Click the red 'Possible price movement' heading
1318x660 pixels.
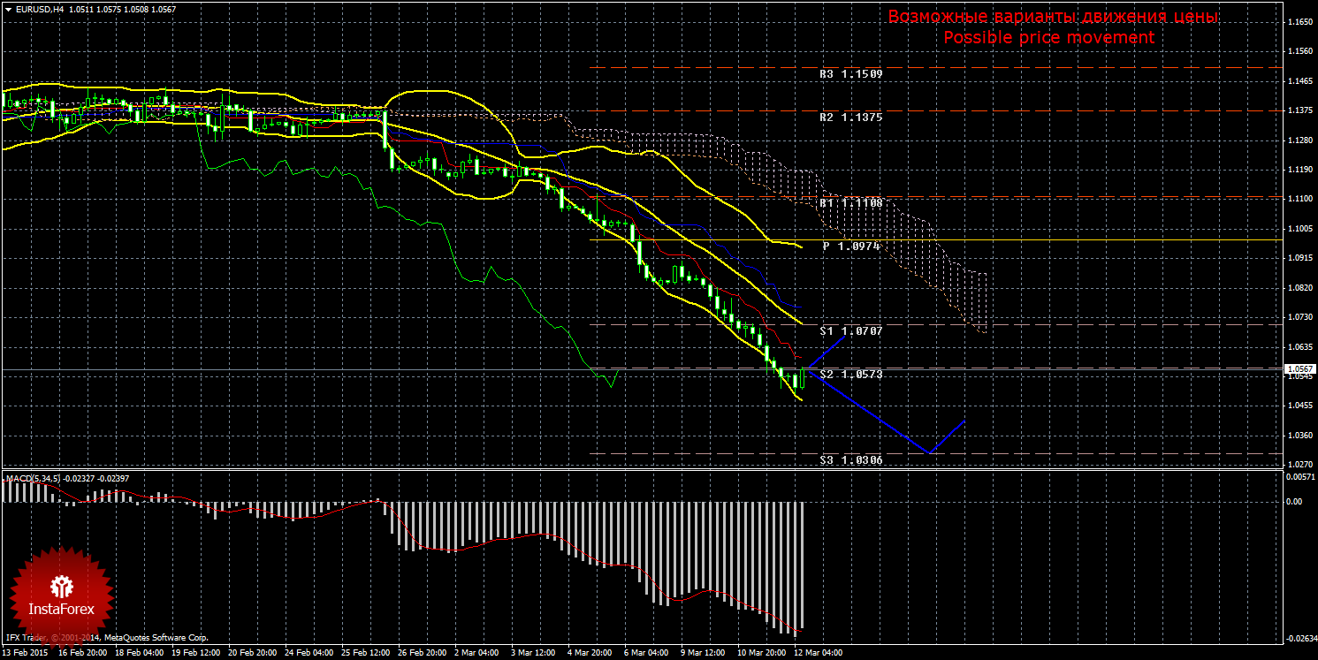[x=1048, y=38]
